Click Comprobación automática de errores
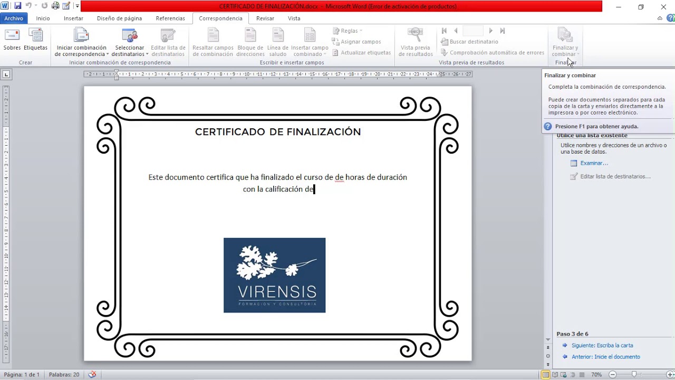Viewport: 675px width, 380px height. (493, 53)
